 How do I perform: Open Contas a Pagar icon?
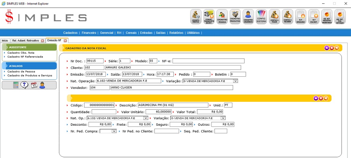(x=275, y=17)
